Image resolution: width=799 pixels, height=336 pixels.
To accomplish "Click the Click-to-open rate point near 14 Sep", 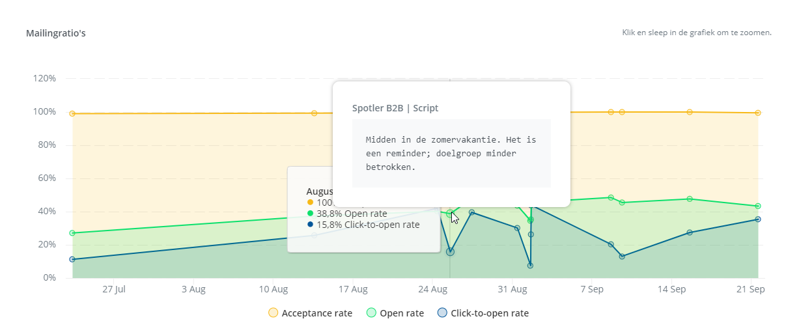I will 690,232.
